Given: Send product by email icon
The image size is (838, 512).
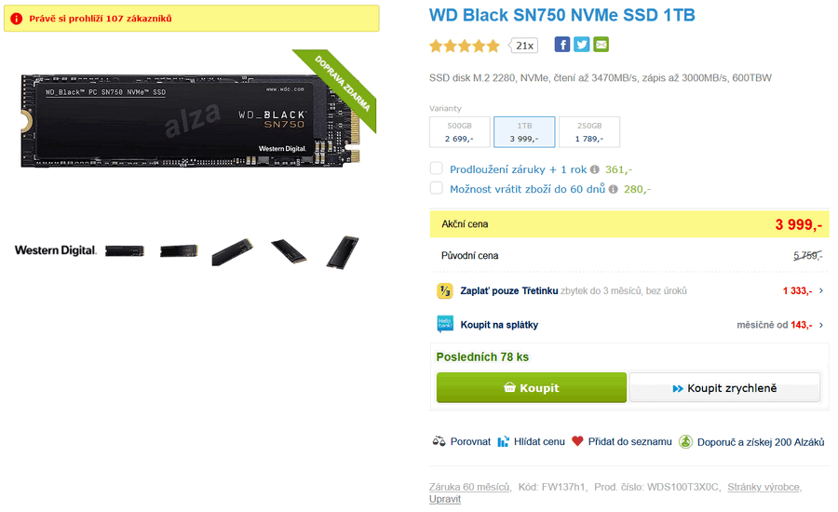Looking at the screenshot, I should [601, 45].
